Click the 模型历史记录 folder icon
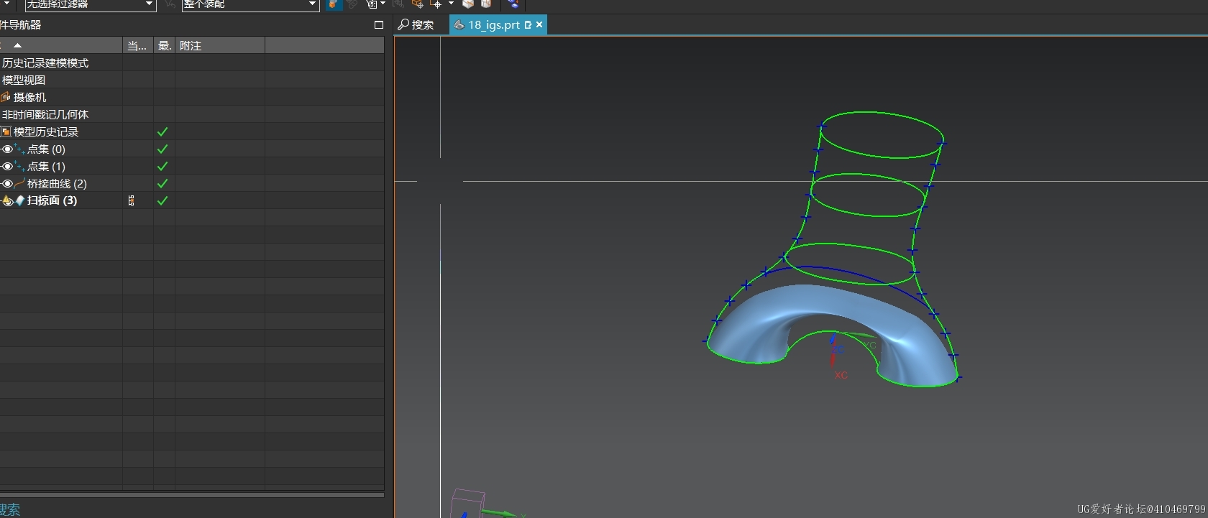Image resolution: width=1208 pixels, height=518 pixels. (6, 131)
